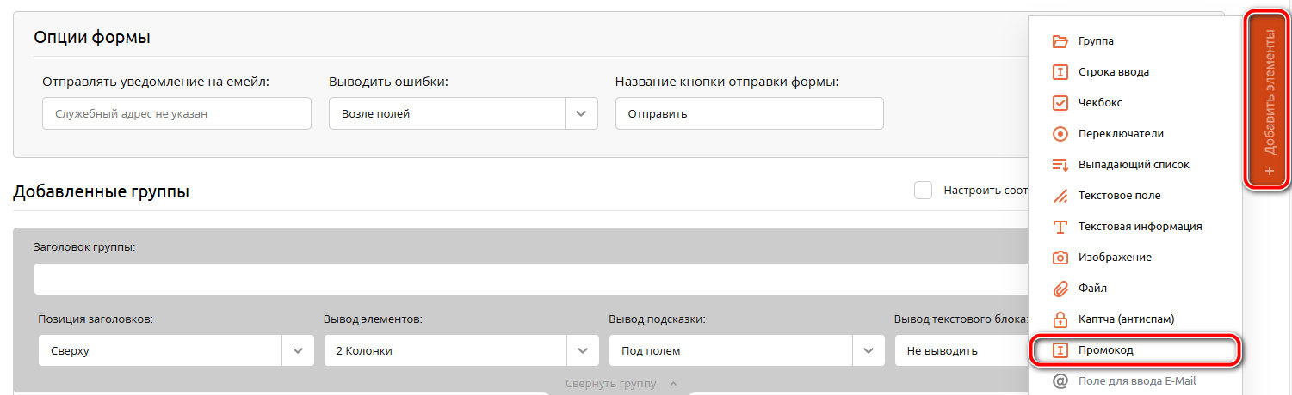
Task: Click the Текстовое поле icon
Action: pyautogui.click(x=1060, y=196)
